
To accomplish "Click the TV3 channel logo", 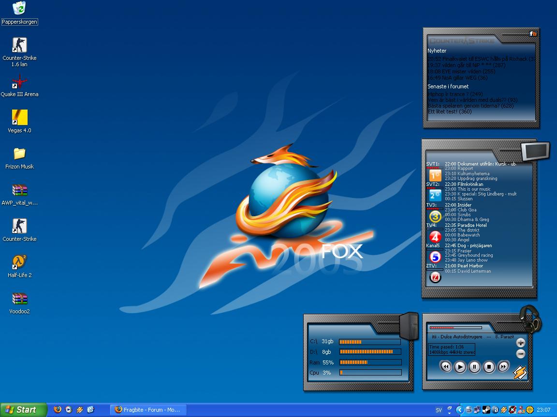I will point(435,216).
